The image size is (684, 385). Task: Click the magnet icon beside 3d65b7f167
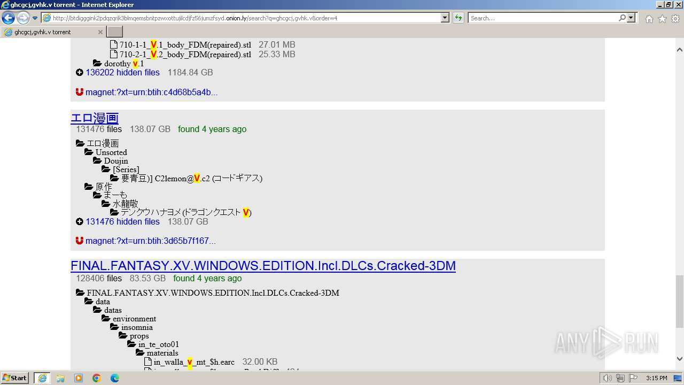pyautogui.click(x=80, y=241)
